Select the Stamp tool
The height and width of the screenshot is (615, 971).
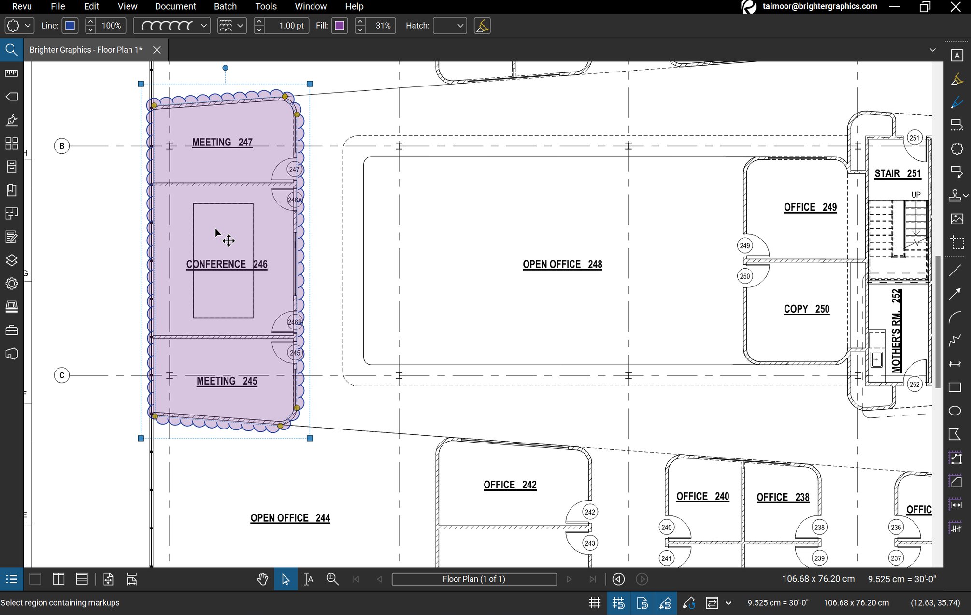pyautogui.click(x=955, y=196)
